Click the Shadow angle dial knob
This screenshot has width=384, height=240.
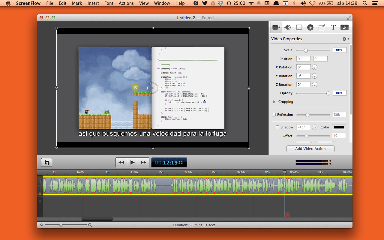315,127
